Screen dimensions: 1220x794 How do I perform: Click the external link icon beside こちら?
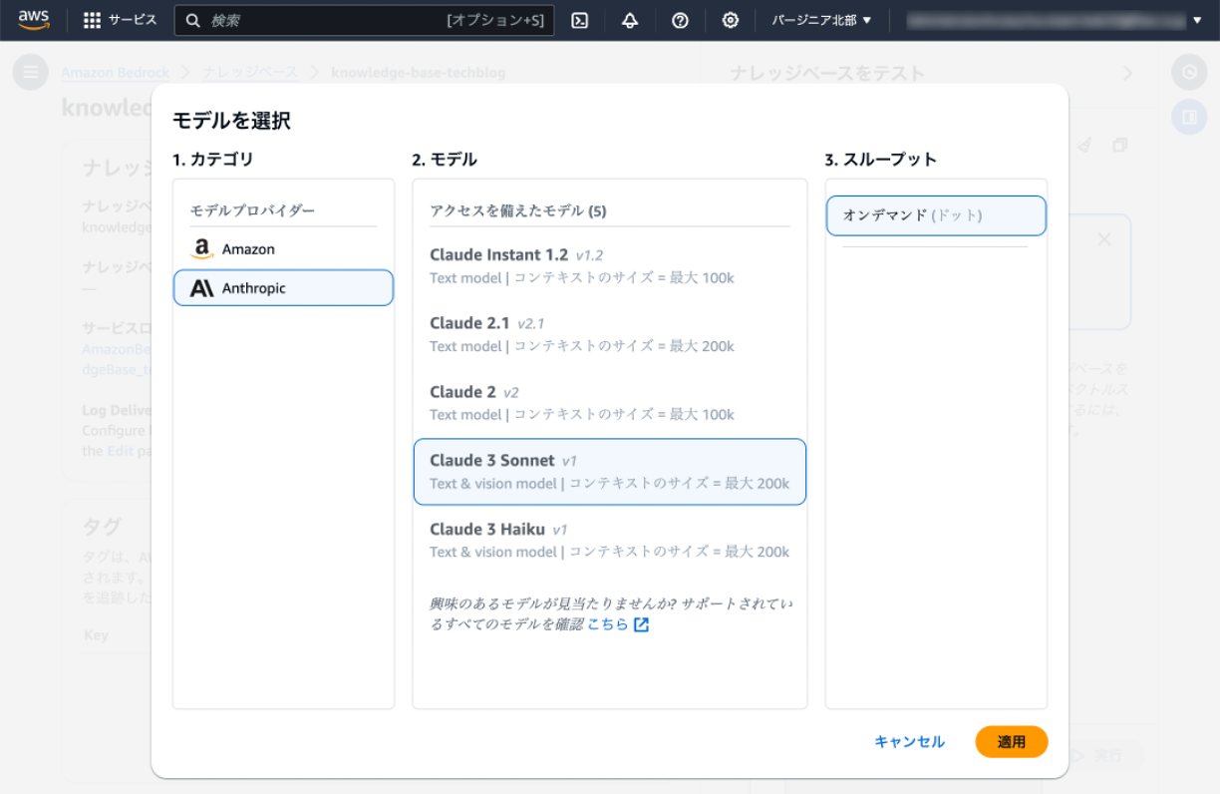[x=642, y=624]
